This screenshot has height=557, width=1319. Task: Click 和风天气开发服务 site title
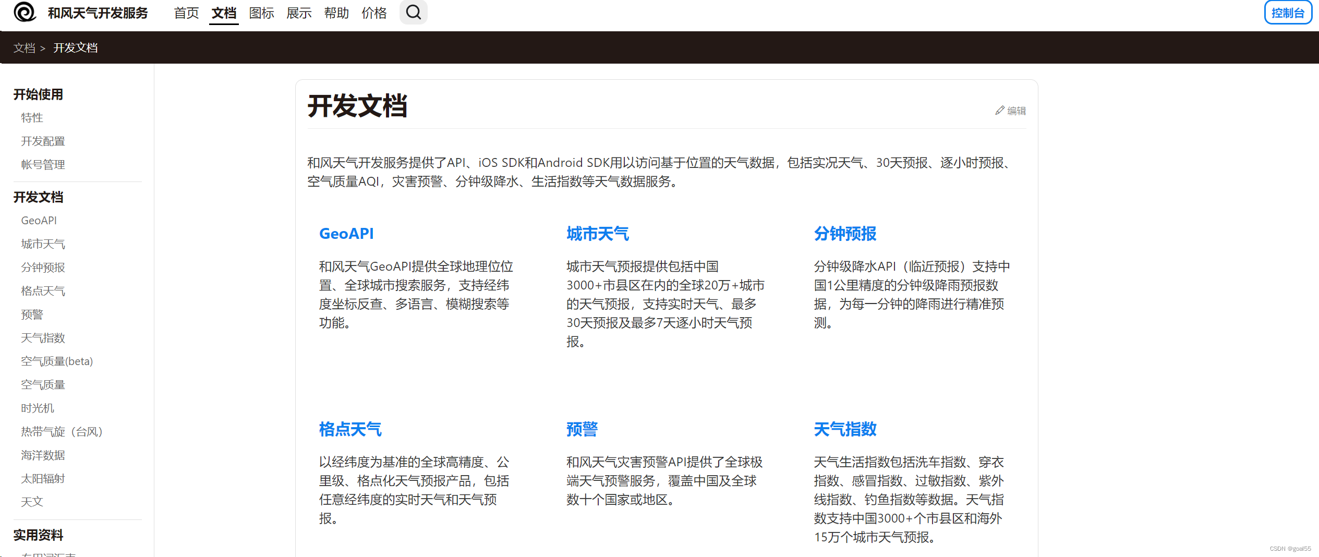[98, 13]
